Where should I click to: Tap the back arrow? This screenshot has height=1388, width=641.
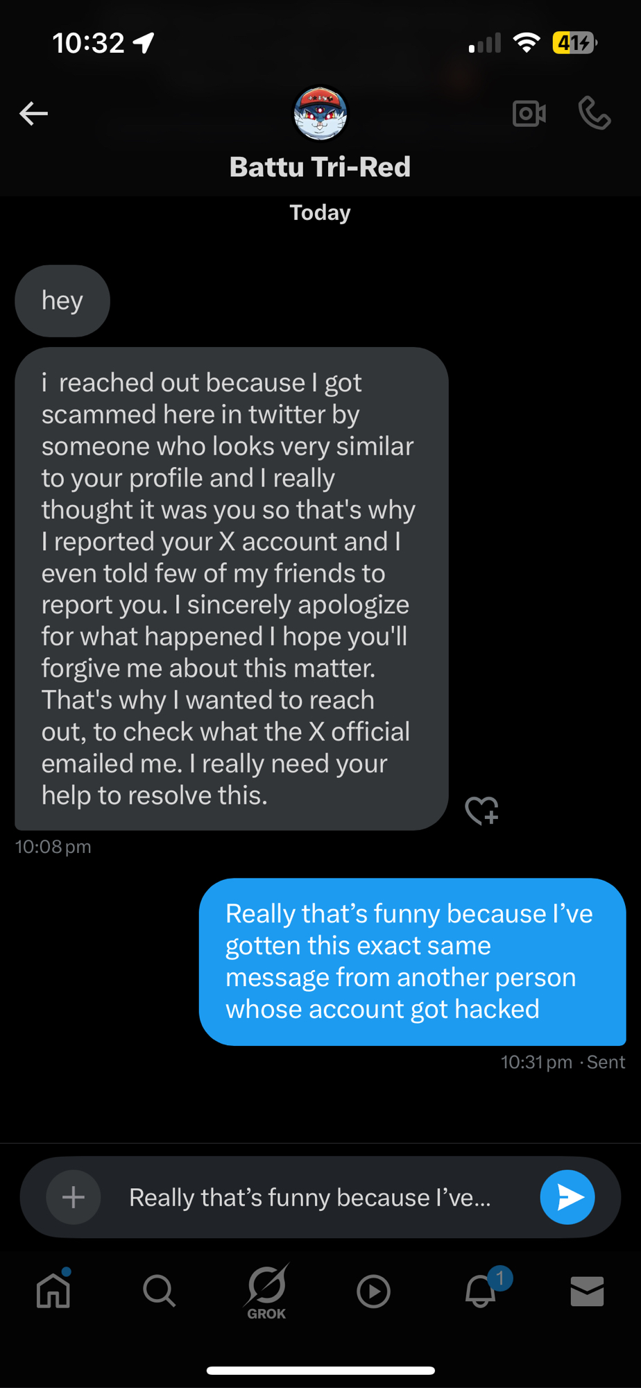pyautogui.click(x=33, y=113)
